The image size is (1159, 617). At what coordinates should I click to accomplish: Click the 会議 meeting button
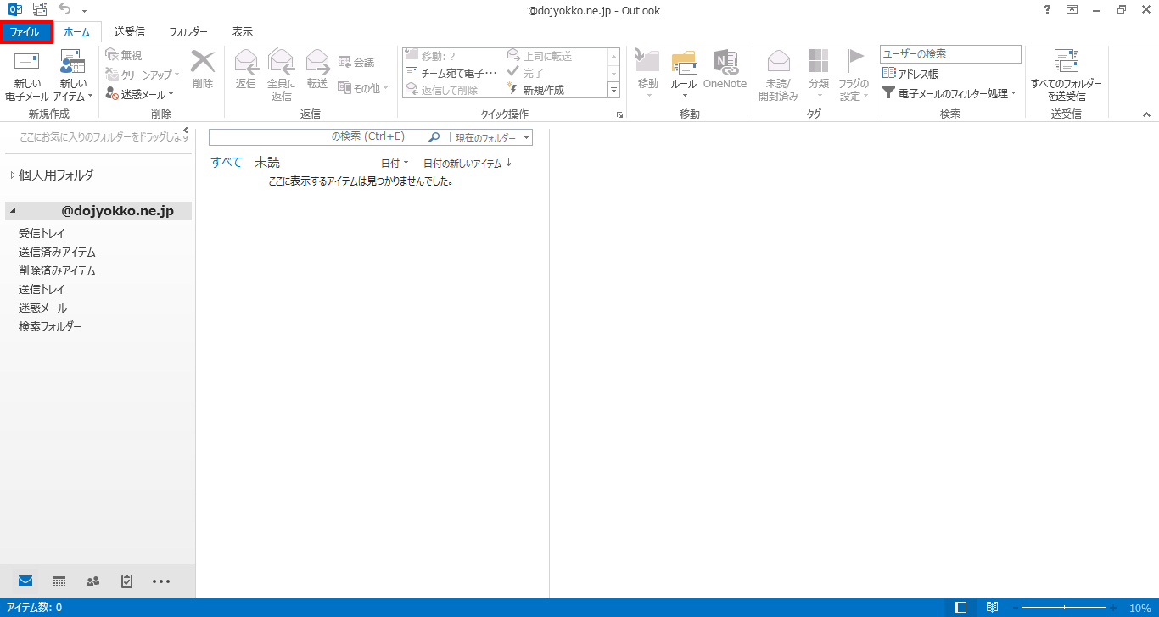pos(356,62)
